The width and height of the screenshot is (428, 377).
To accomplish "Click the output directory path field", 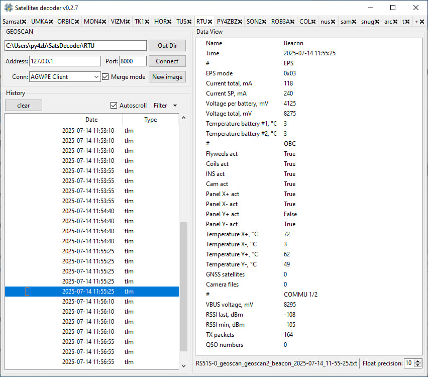I will pyautogui.click(x=75, y=46).
